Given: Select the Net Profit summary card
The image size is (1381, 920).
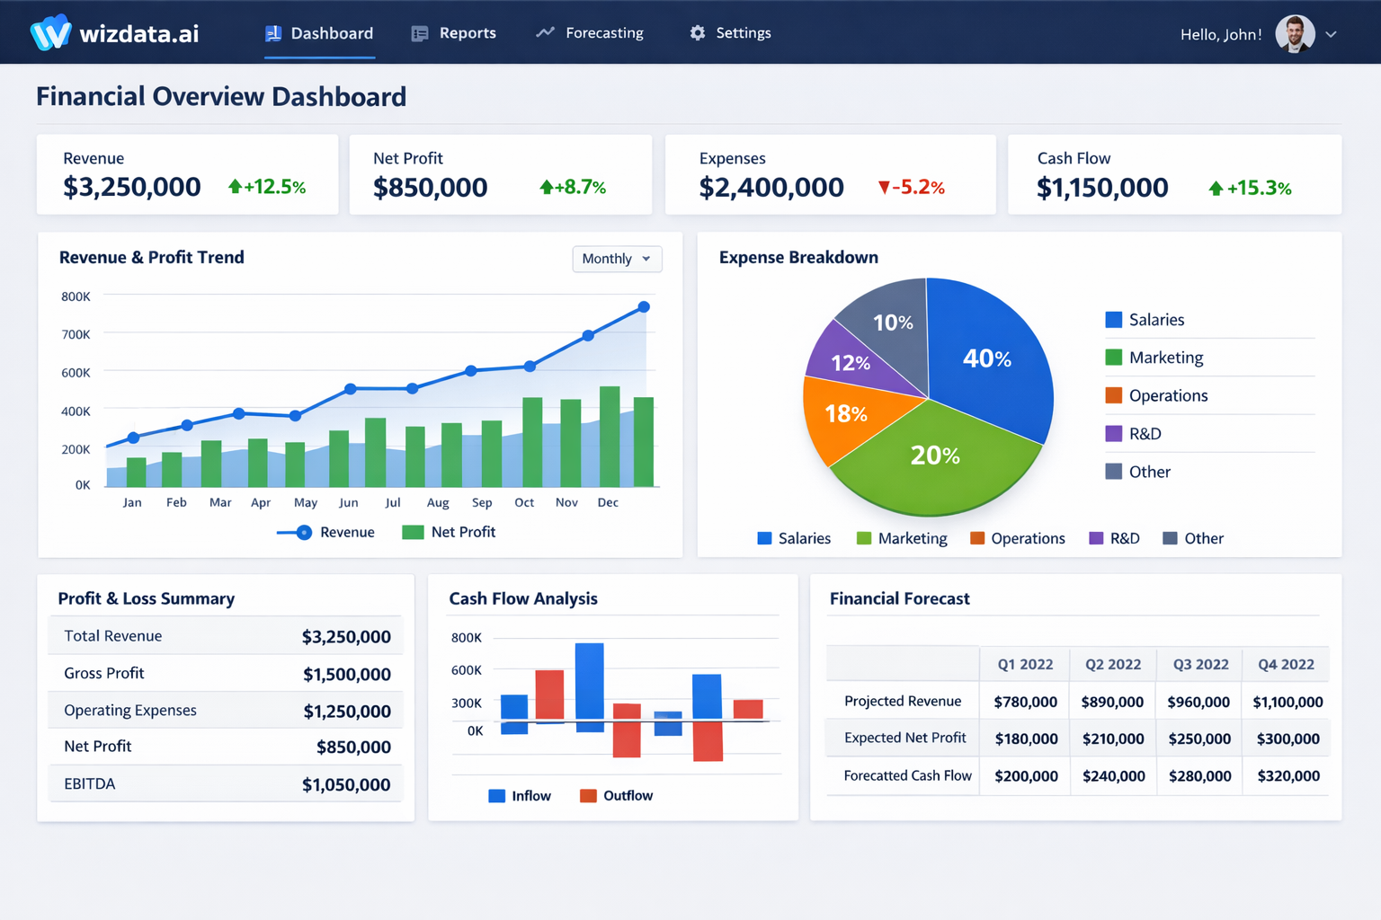Looking at the screenshot, I should coord(500,174).
